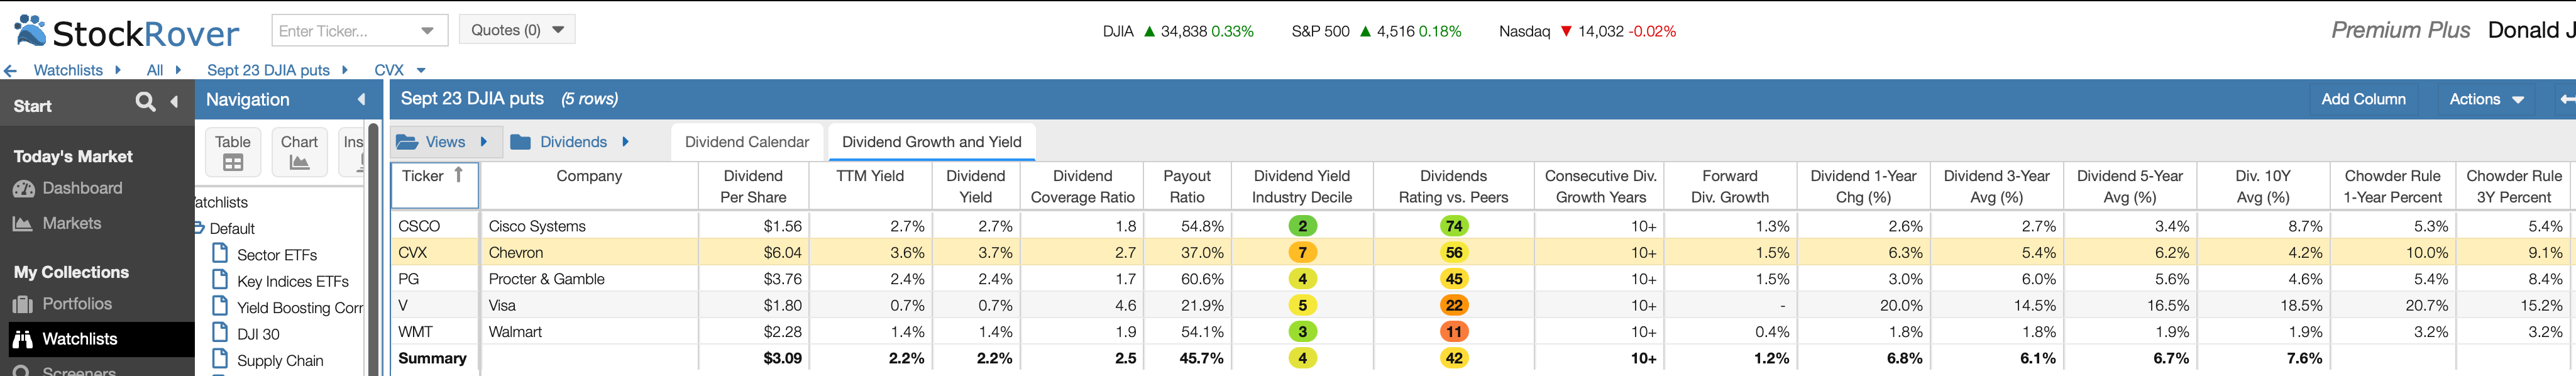This screenshot has width=2576, height=376.
Task: Switch to Table view button
Action: pos(233,152)
